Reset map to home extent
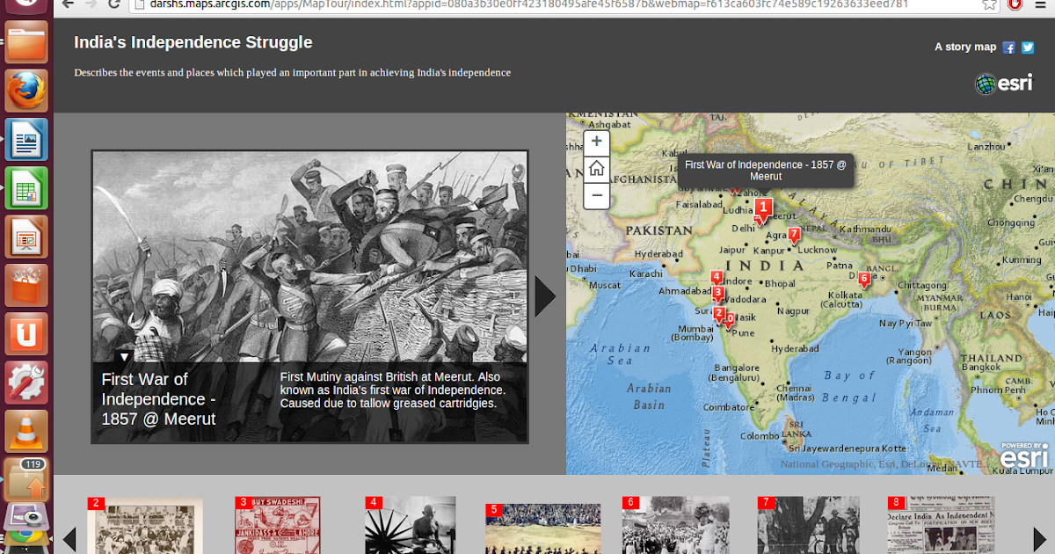This screenshot has height=554, width=1055. [x=596, y=168]
